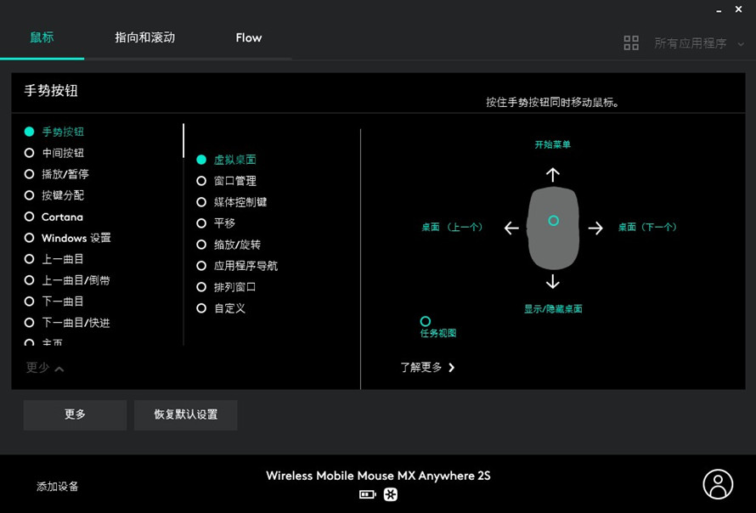This screenshot has width=756, height=513.
Task: Open the Flow tab
Action: [x=248, y=37]
